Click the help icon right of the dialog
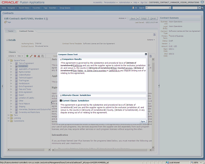205x164 pixels. click(151, 56)
